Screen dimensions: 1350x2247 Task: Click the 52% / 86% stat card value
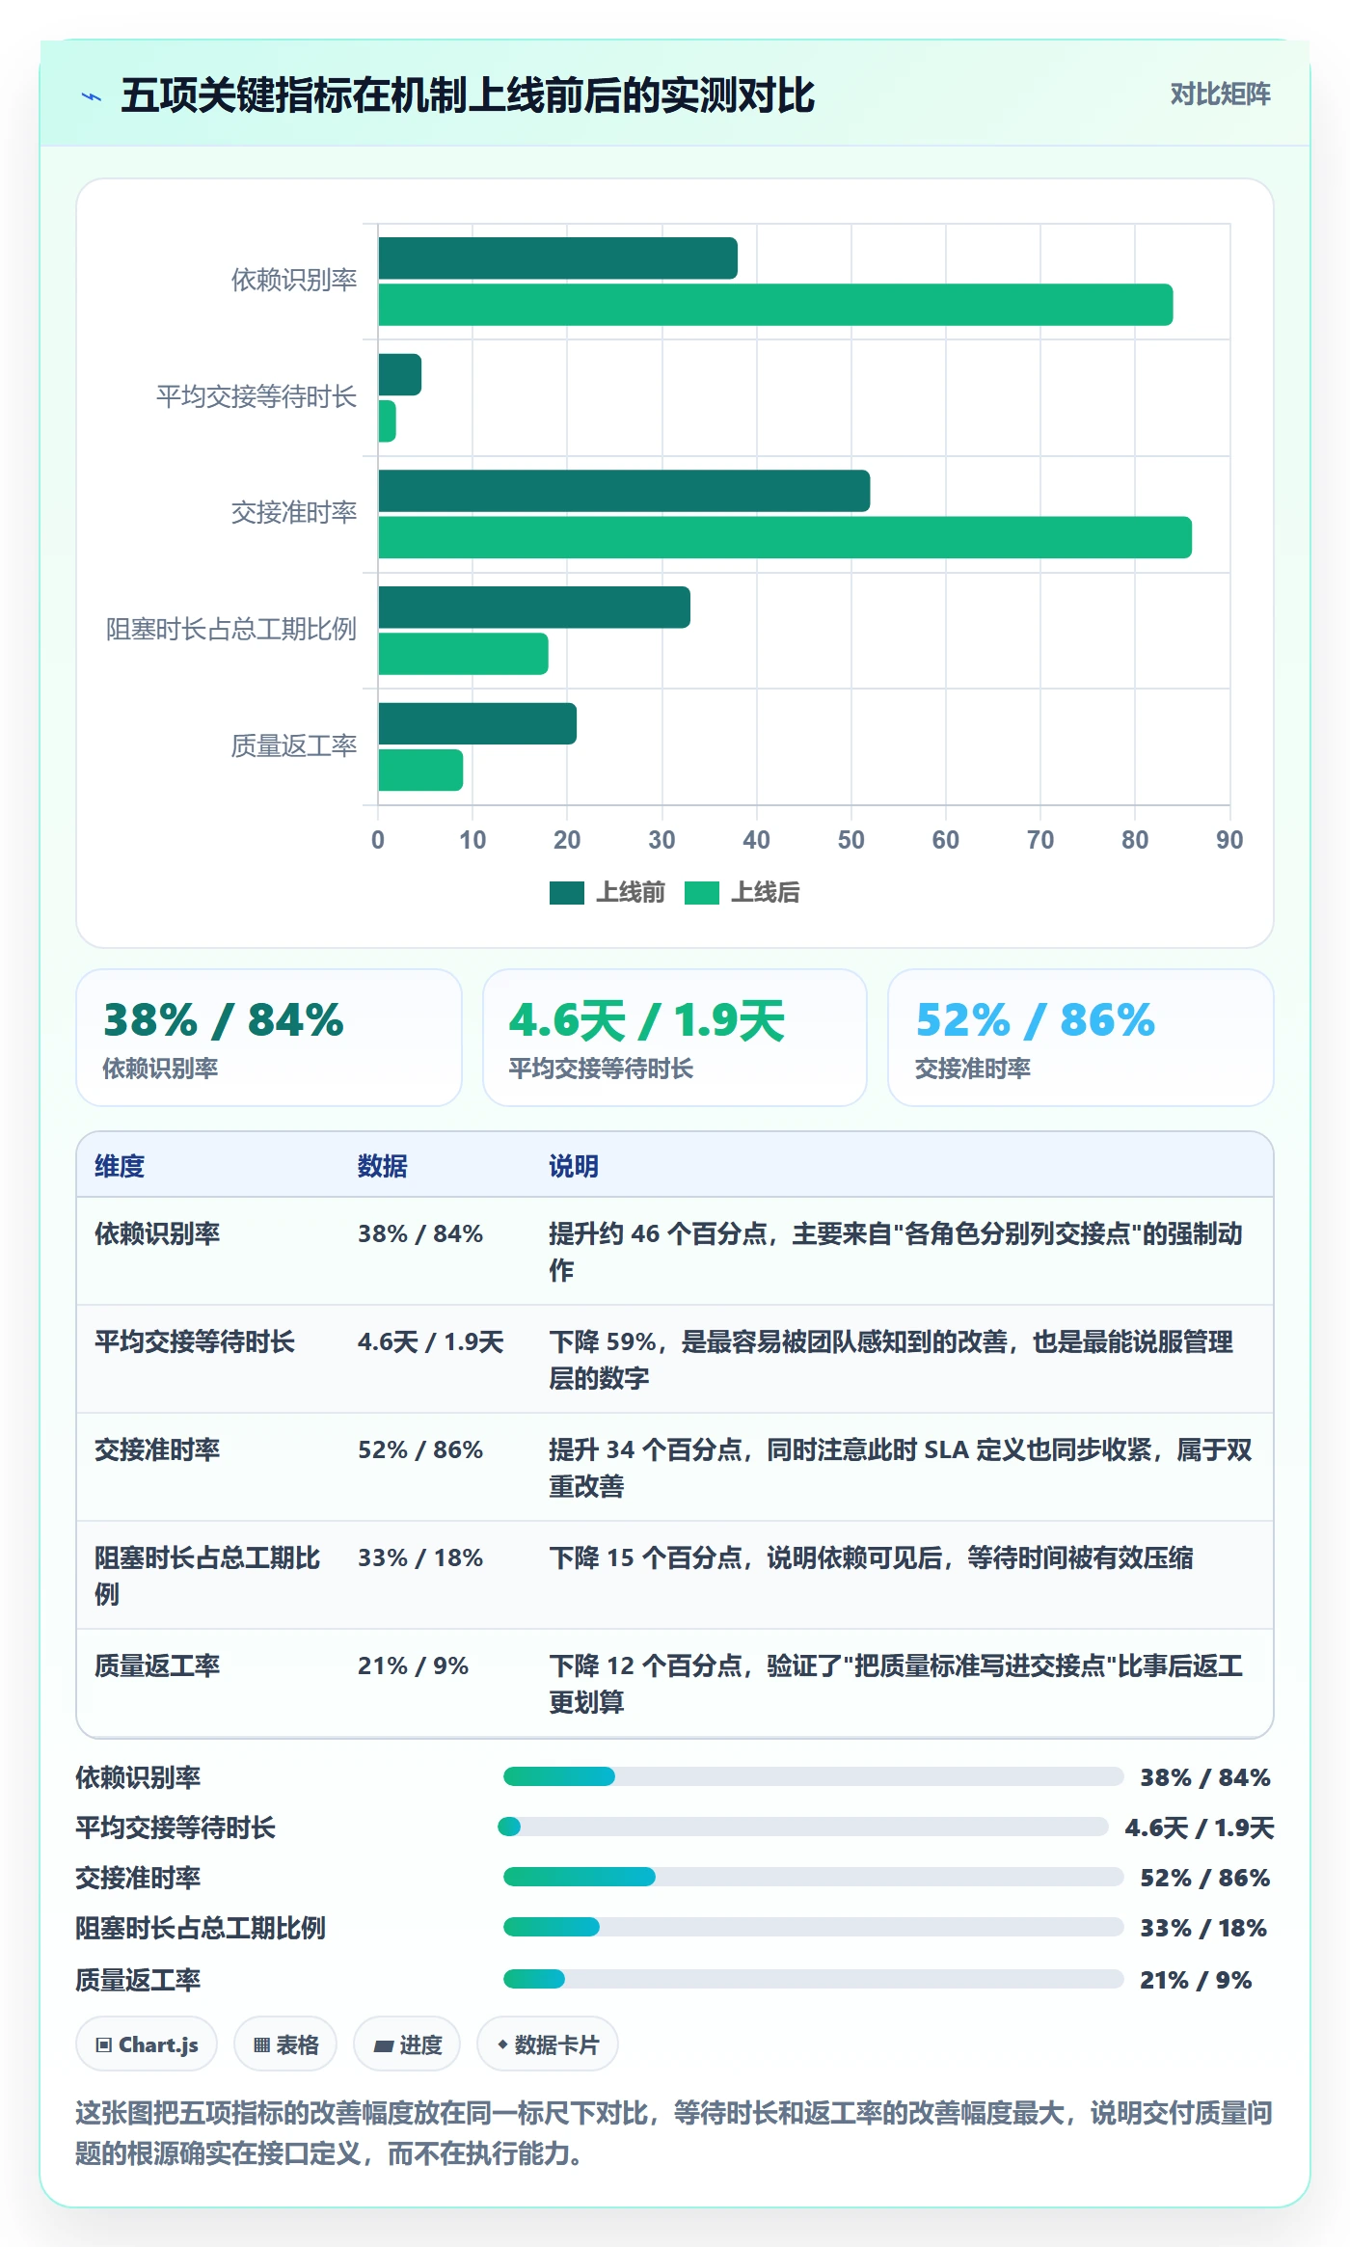coord(1035,1020)
